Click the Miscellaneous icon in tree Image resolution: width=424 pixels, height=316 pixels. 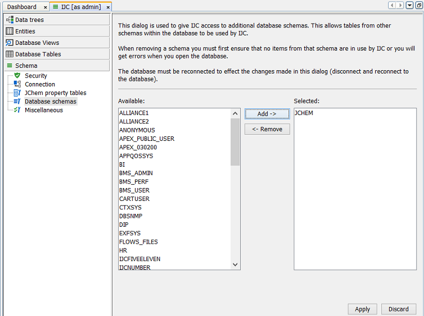pos(17,110)
